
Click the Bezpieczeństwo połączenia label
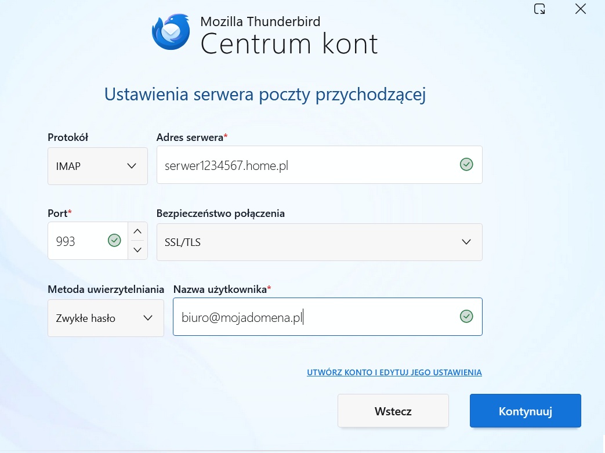(220, 213)
